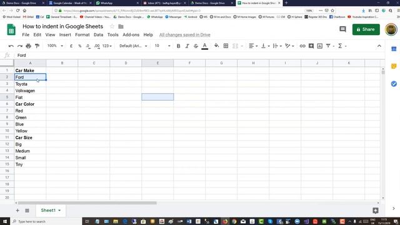
Task: Move document using the folder icon
Action: (x=121, y=26)
